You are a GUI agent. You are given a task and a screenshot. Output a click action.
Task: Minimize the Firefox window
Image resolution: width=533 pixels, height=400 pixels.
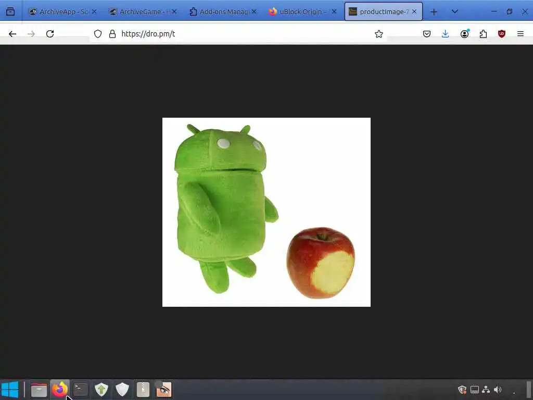494,11
